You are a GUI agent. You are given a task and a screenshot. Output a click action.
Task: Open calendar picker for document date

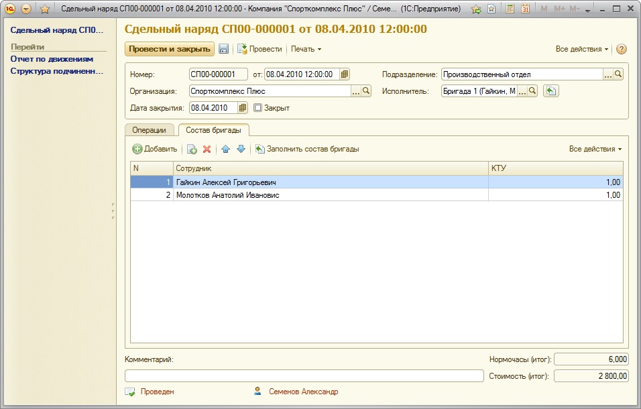[345, 74]
